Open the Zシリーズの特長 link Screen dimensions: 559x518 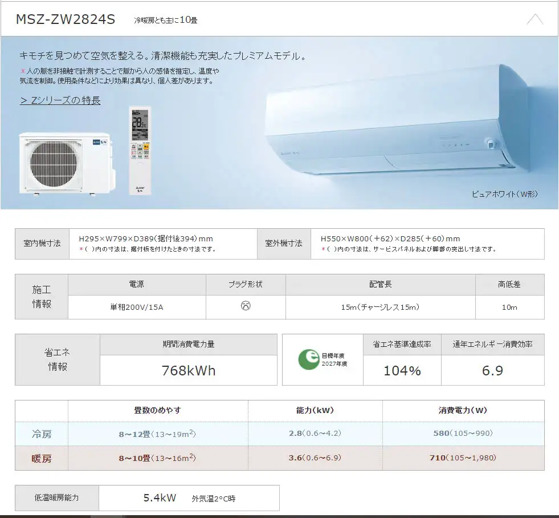click(60, 100)
